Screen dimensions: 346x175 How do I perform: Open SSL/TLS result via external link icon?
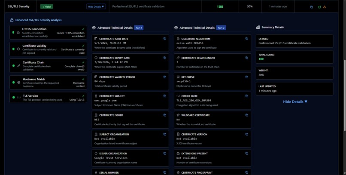tap(319, 7)
